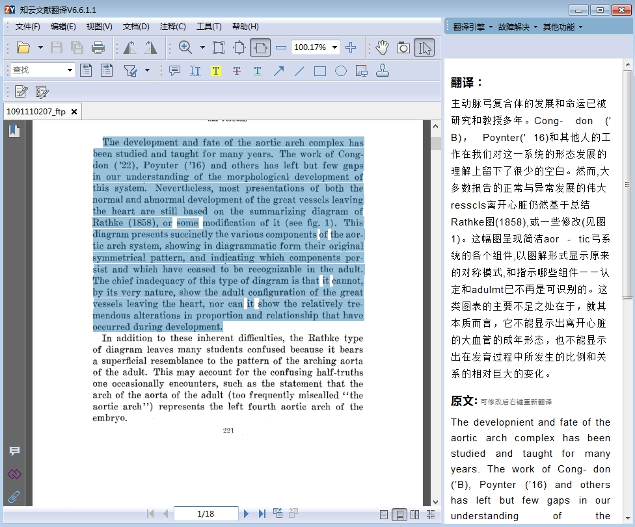Go to the previous page

166,513
